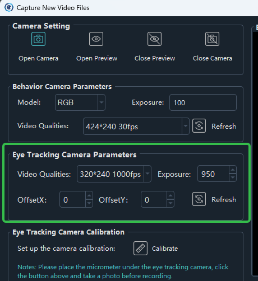Click the Close Preview crossed-eye icon
Screen dimensions: 258x281
coord(154,39)
